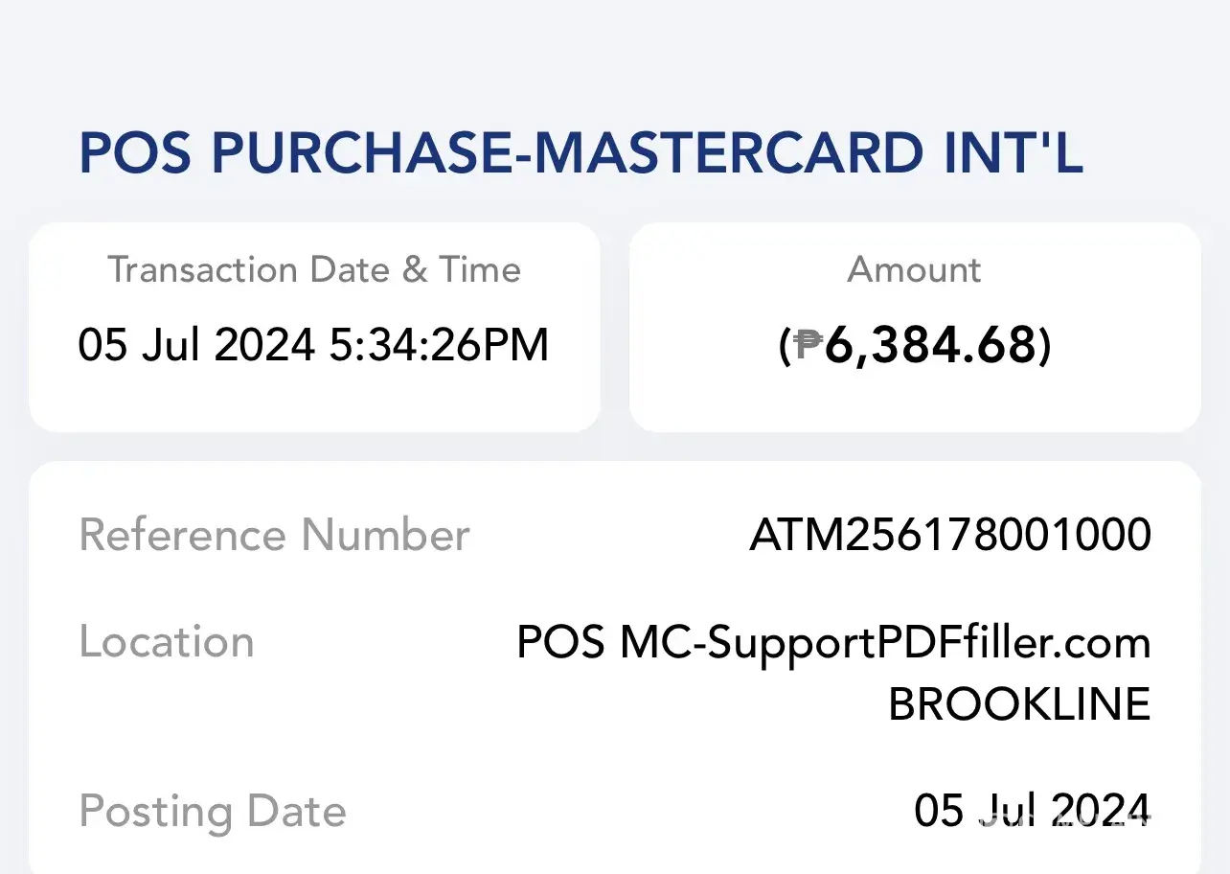The height and width of the screenshot is (874, 1230).
Task: Tap the POS PURCHASE heading text
Action: 297,152
